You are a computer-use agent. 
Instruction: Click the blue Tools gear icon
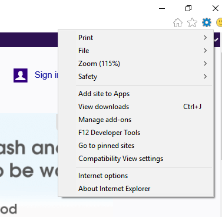(207, 22)
